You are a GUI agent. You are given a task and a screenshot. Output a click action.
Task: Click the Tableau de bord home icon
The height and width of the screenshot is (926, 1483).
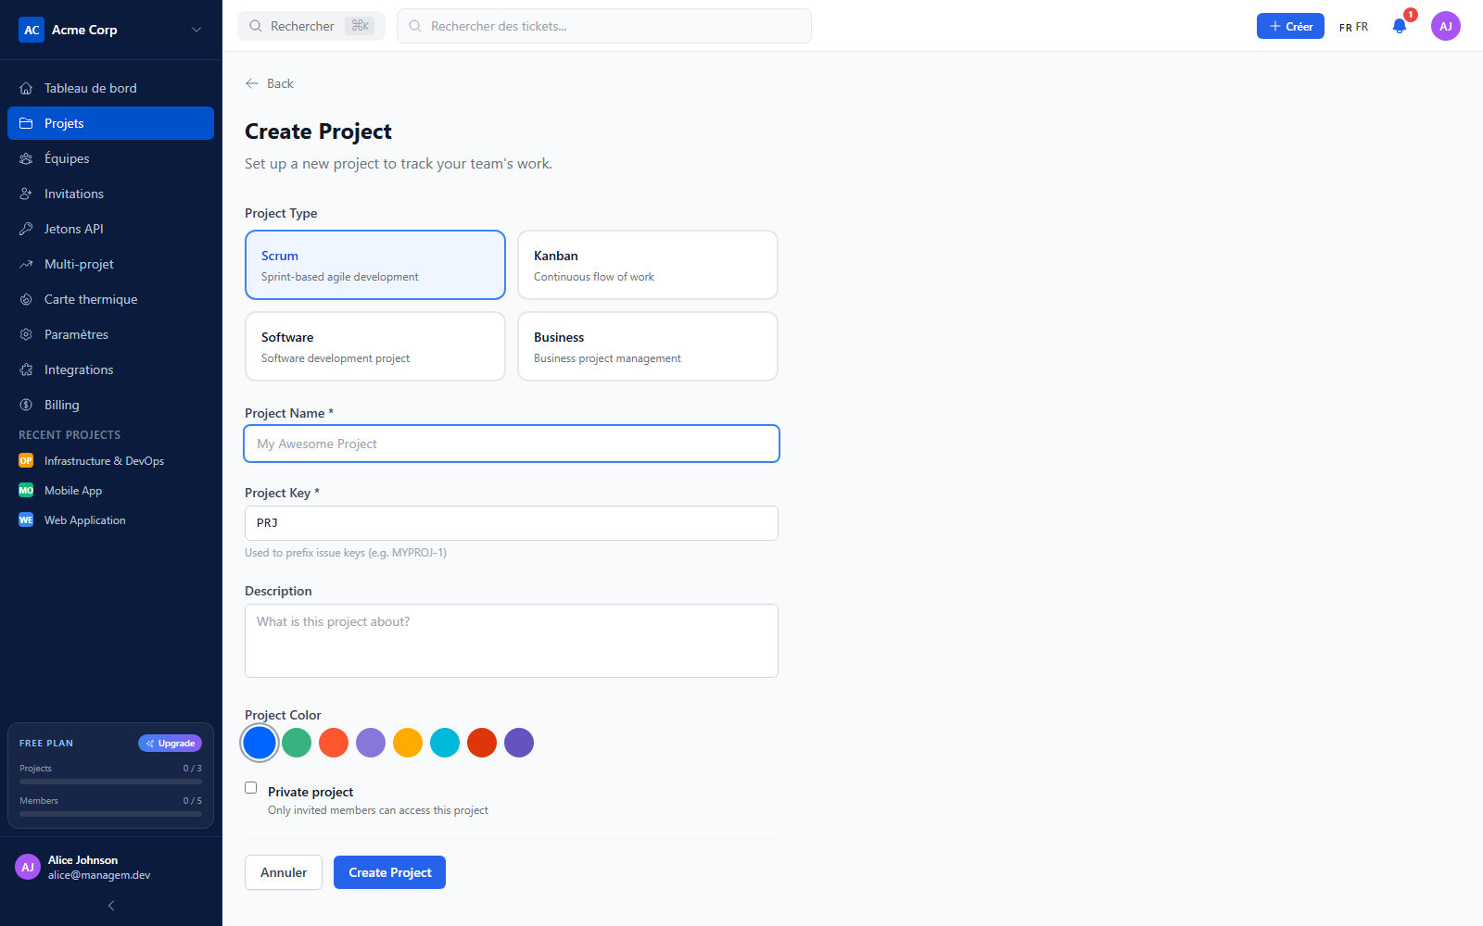(26, 88)
